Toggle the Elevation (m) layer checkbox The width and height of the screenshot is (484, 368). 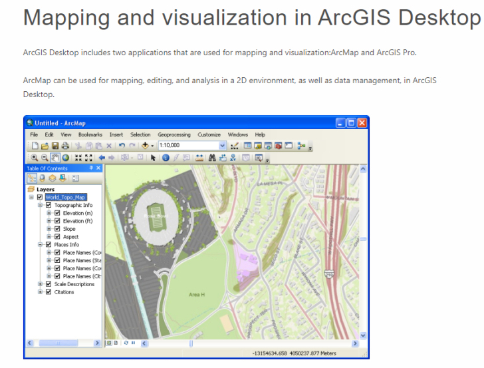coord(57,213)
